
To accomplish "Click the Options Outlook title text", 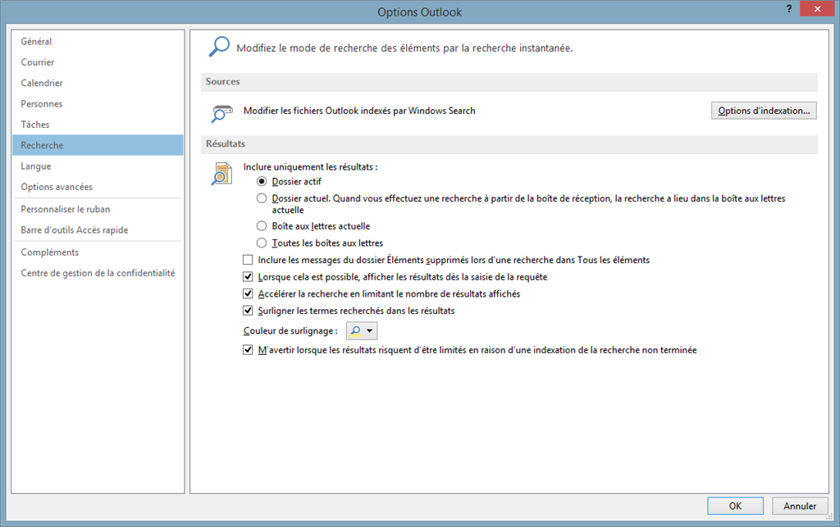I will click(x=419, y=11).
